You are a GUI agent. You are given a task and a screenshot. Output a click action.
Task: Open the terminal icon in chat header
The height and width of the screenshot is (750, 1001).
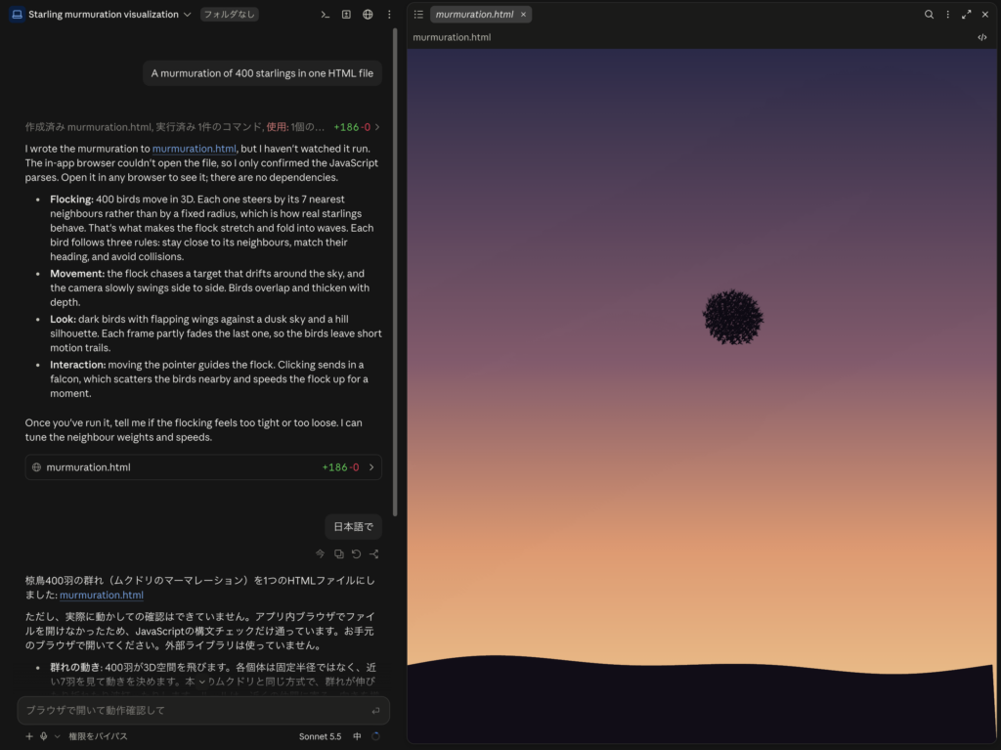coord(325,14)
